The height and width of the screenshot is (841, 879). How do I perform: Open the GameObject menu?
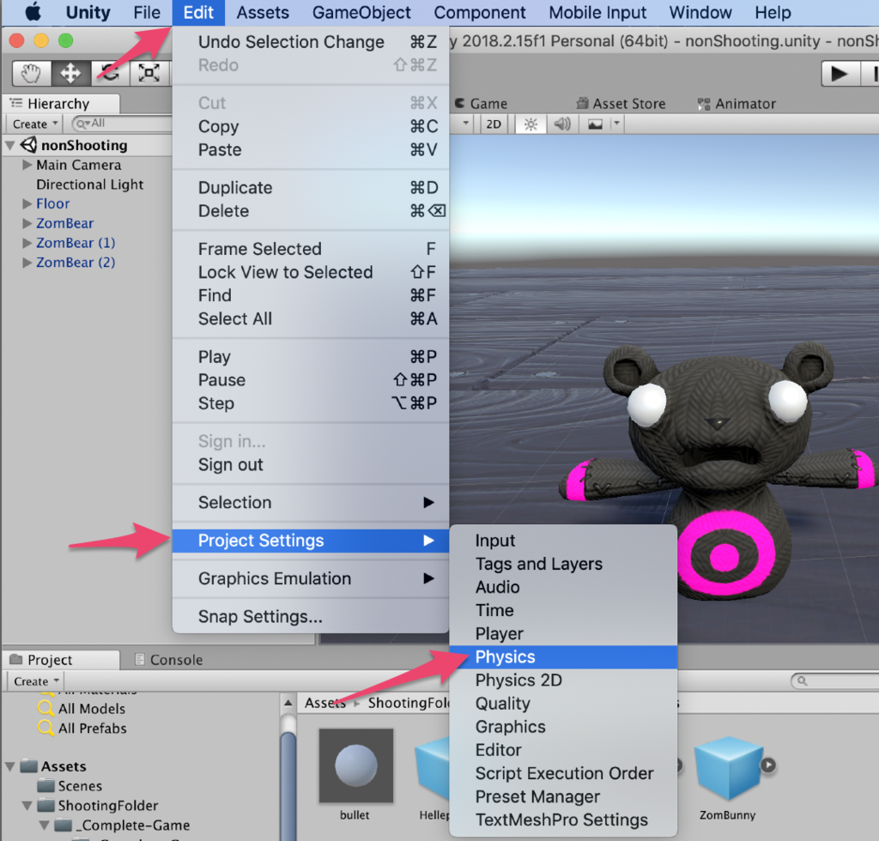(x=361, y=12)
